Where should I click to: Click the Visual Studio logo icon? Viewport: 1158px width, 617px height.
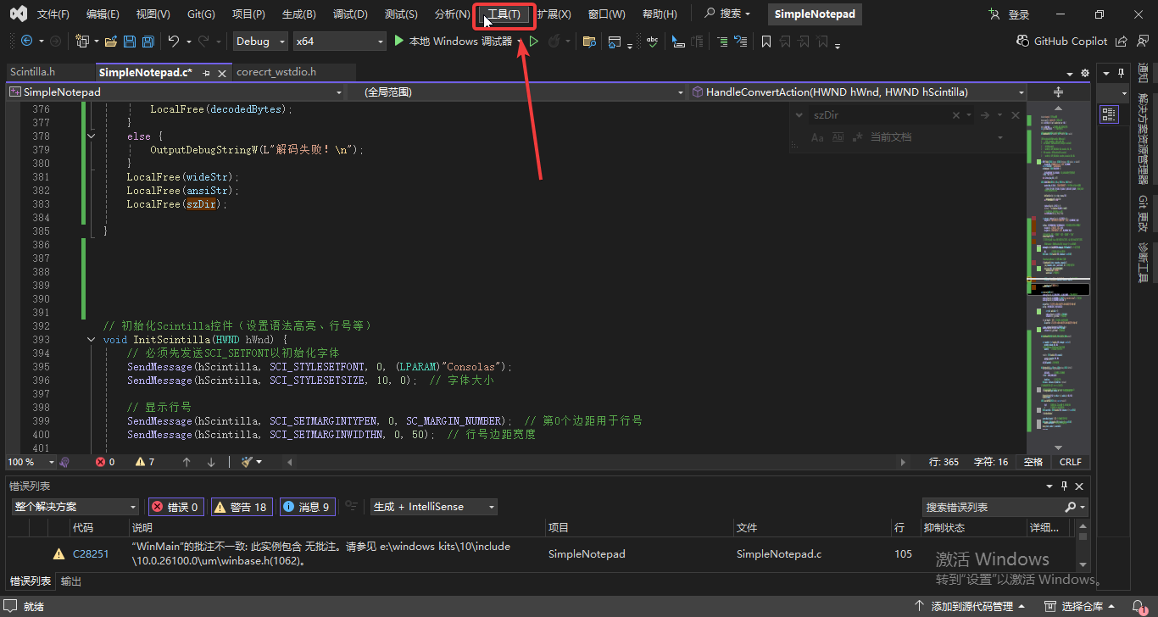coord(19,14)
